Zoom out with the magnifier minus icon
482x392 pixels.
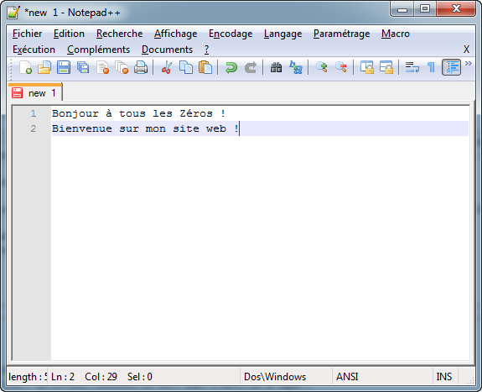(341, 67)
